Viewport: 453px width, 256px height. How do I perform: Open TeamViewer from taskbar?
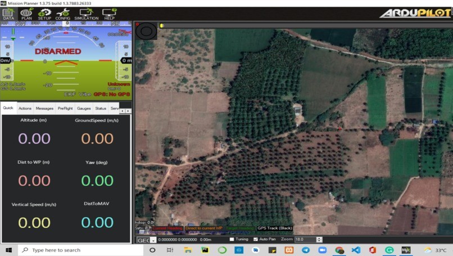coord(239,250)
